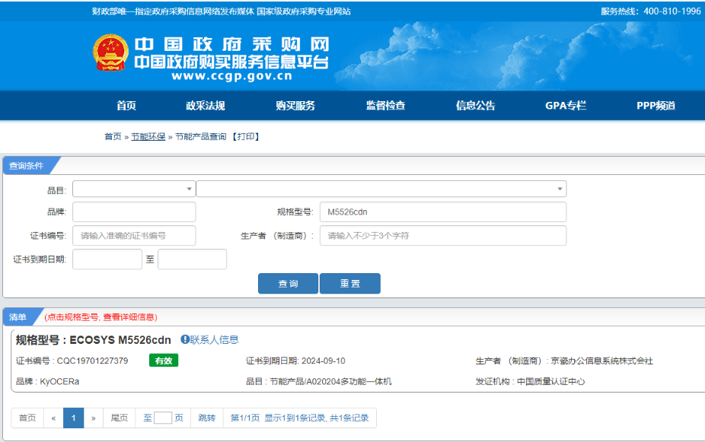Click the certificate number CQC19701227379
705x442 pixels.
tap(92, 361)
